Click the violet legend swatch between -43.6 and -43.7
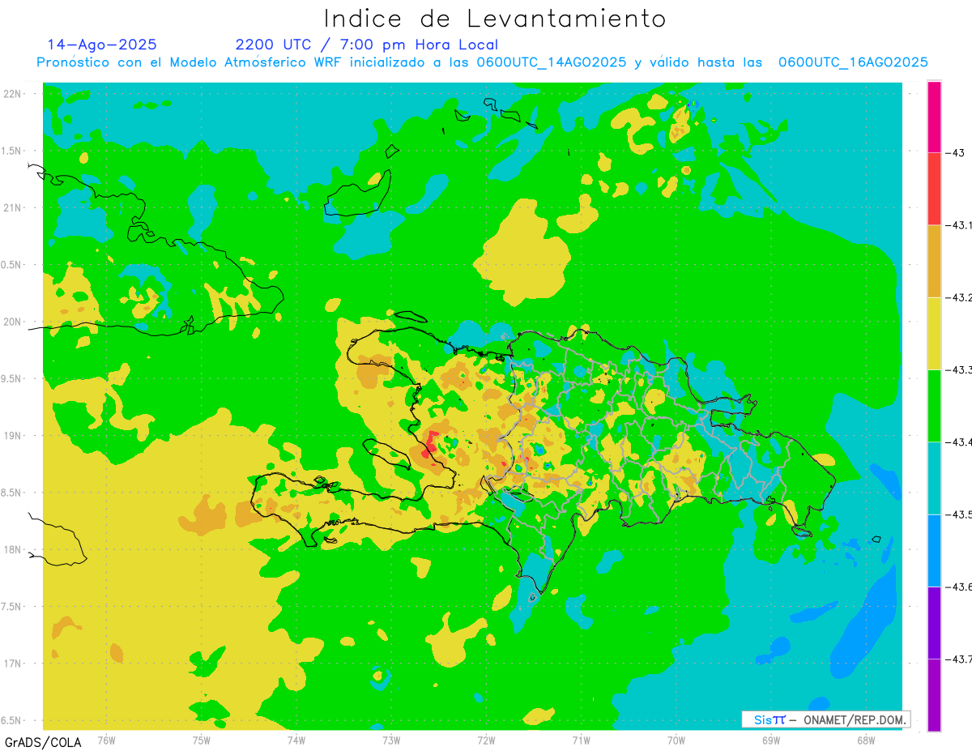 (934, 622)
